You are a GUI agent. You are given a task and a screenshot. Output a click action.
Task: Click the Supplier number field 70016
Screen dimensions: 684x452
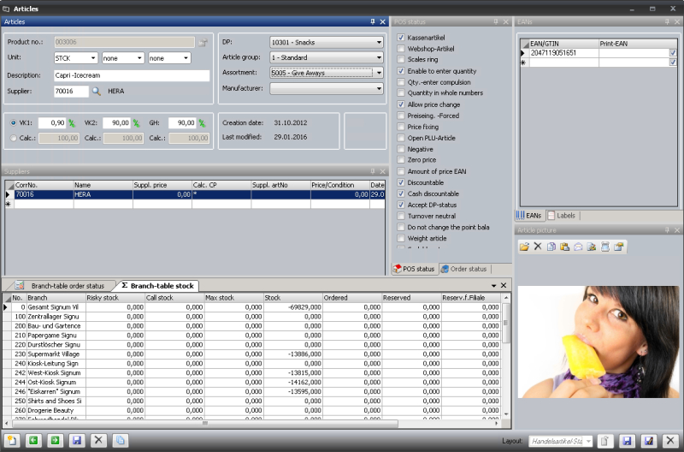point(71,92)
